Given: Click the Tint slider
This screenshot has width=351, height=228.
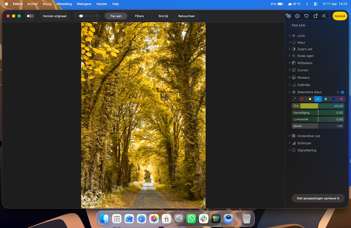Looking at the screenshot, I should (318, 106).
